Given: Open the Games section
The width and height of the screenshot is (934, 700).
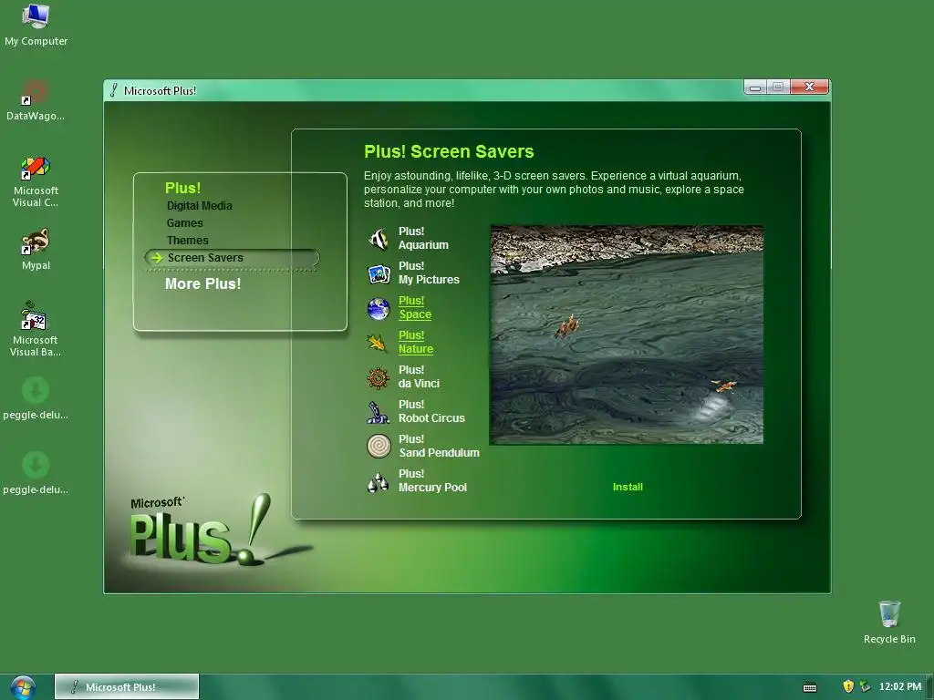Looking at the screenshot, I should click(x=184, y=222).
